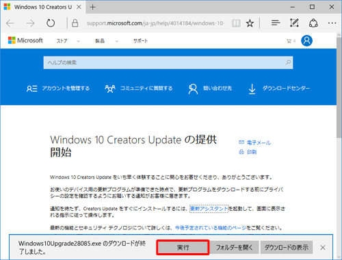This screenshot has width=342, height=260.
Task: Click the ヘルプの検索 search field
Action: 168,63
